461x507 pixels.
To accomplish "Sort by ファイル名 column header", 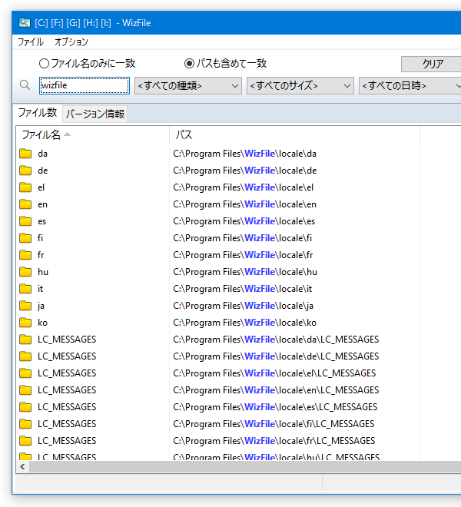I will pyautogui.click(x=92, y=135).
